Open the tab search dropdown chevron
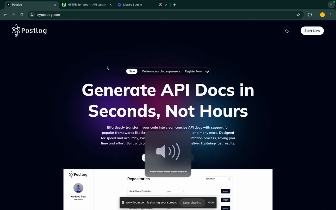This screenshot has height=210, width=336. point(331,5)
